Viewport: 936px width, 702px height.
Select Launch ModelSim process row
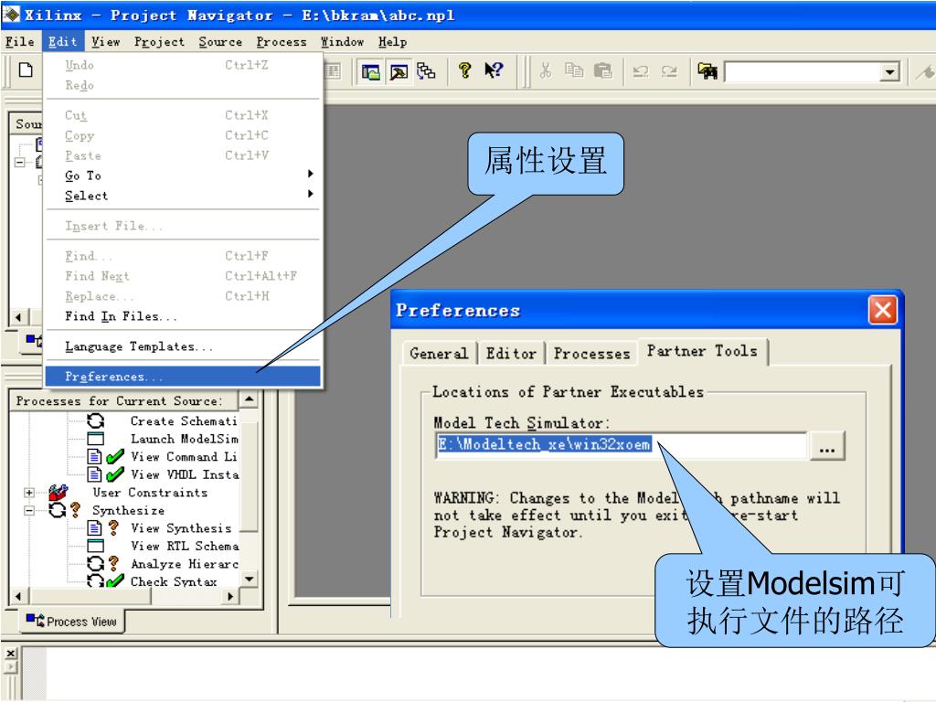(184, 439)
